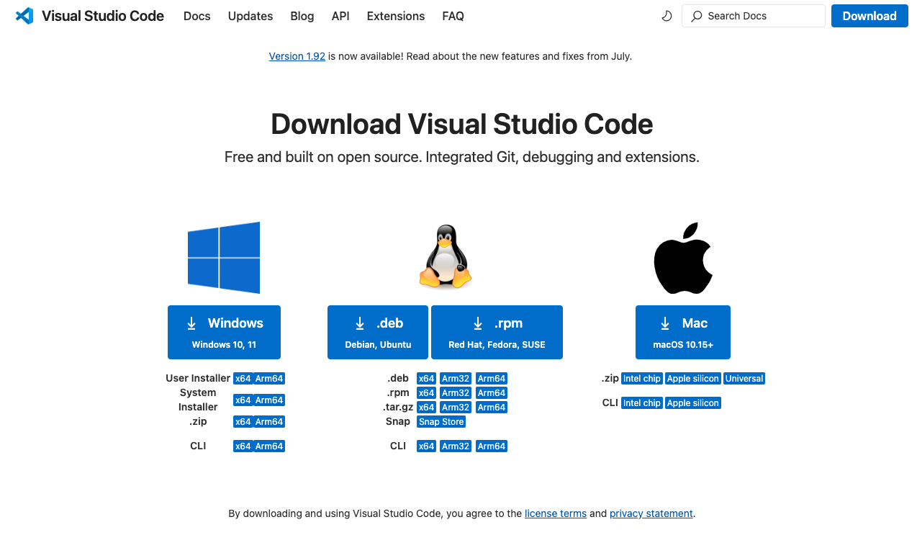Go to the Blog page

click(x=302, y=16)
